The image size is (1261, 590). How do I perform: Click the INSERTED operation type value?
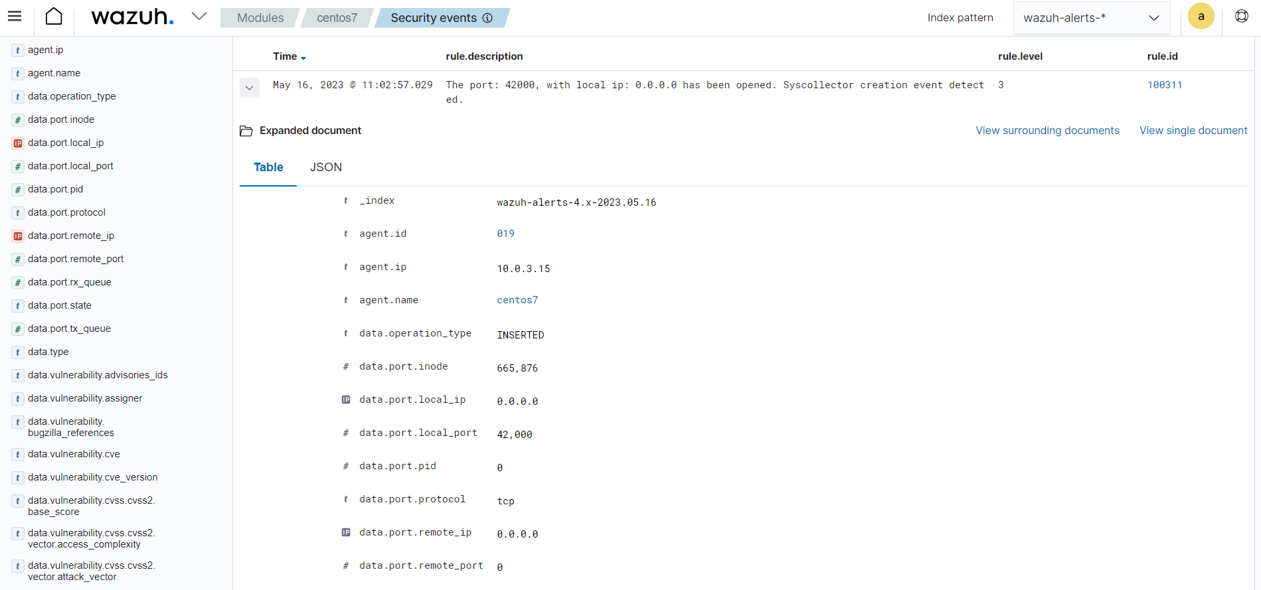[x=521, y=335]
